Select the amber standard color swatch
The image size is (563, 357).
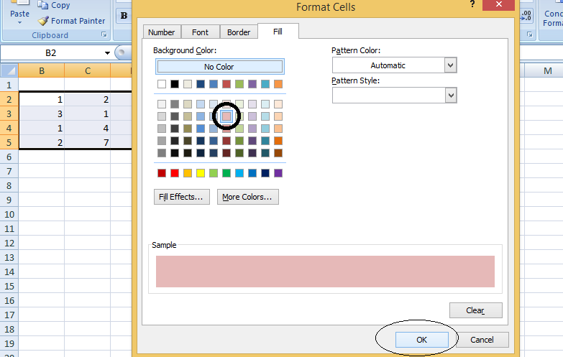point(188,173)
